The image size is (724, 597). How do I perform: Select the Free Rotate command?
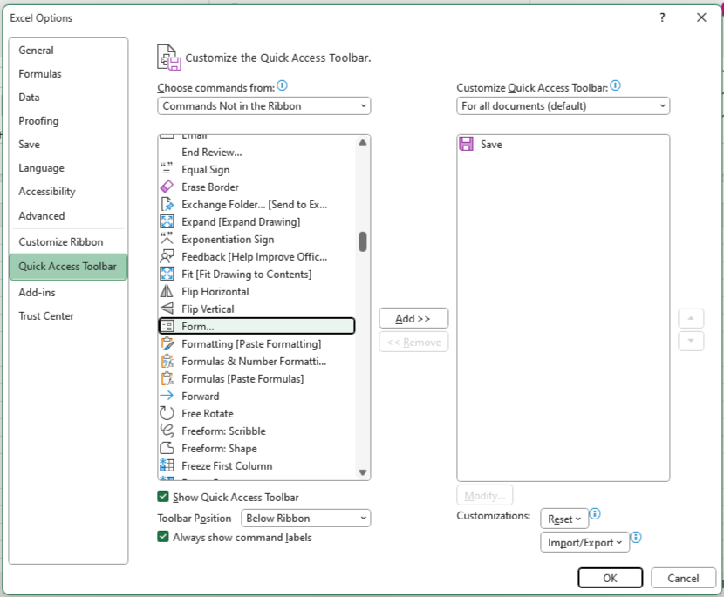[x=209, y=413]
